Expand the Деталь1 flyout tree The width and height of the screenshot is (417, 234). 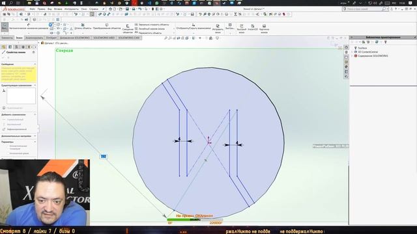click(x=39, y=43)
